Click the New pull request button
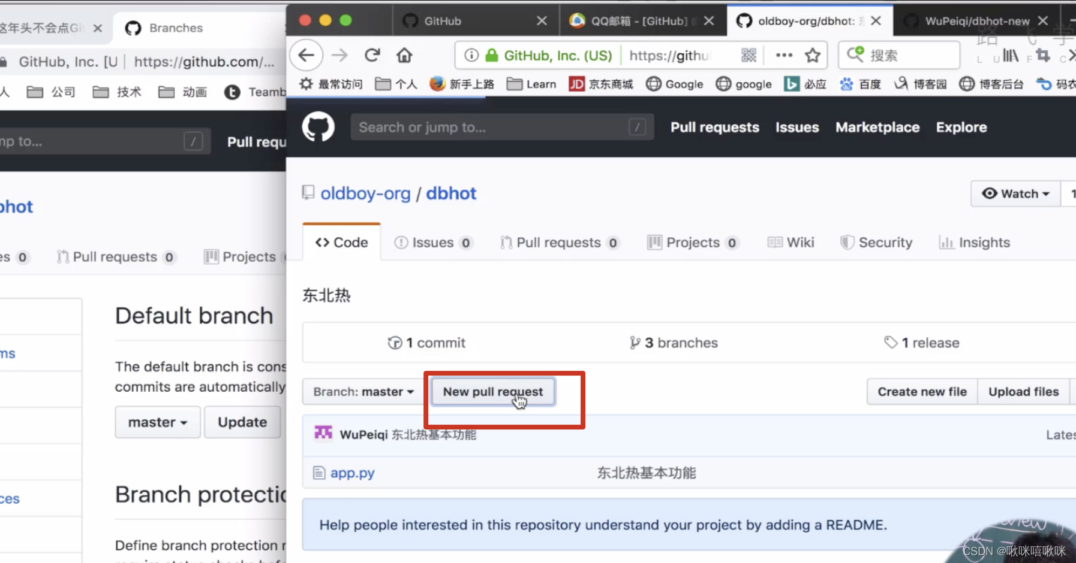Screen dimensions: 1076x563 pos(492,391)
